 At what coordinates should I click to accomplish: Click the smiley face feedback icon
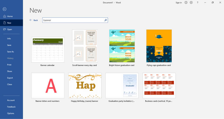(186, 3)
